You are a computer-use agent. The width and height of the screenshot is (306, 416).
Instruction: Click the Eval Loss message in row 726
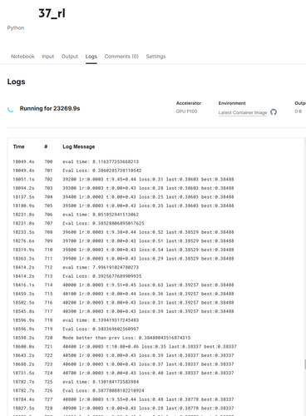103,391
